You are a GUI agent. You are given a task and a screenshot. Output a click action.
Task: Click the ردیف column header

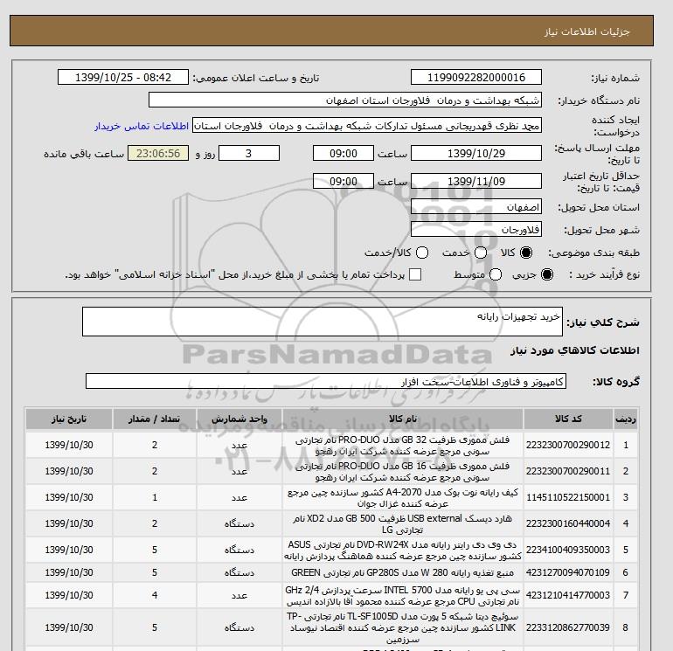click(625, 419)
